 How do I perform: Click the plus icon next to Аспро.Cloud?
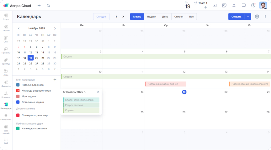pyautogui.click(x=39, y=6)
